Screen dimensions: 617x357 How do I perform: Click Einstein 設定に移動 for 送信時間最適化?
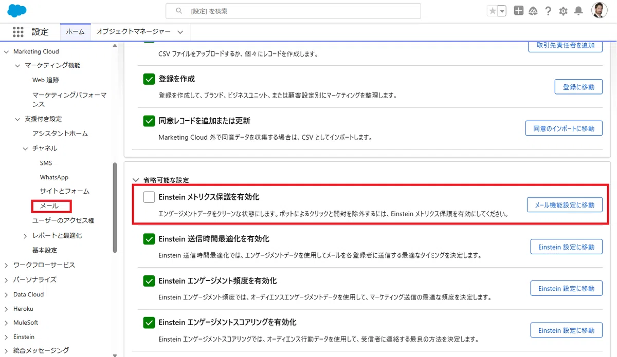(x=566, y=247)
